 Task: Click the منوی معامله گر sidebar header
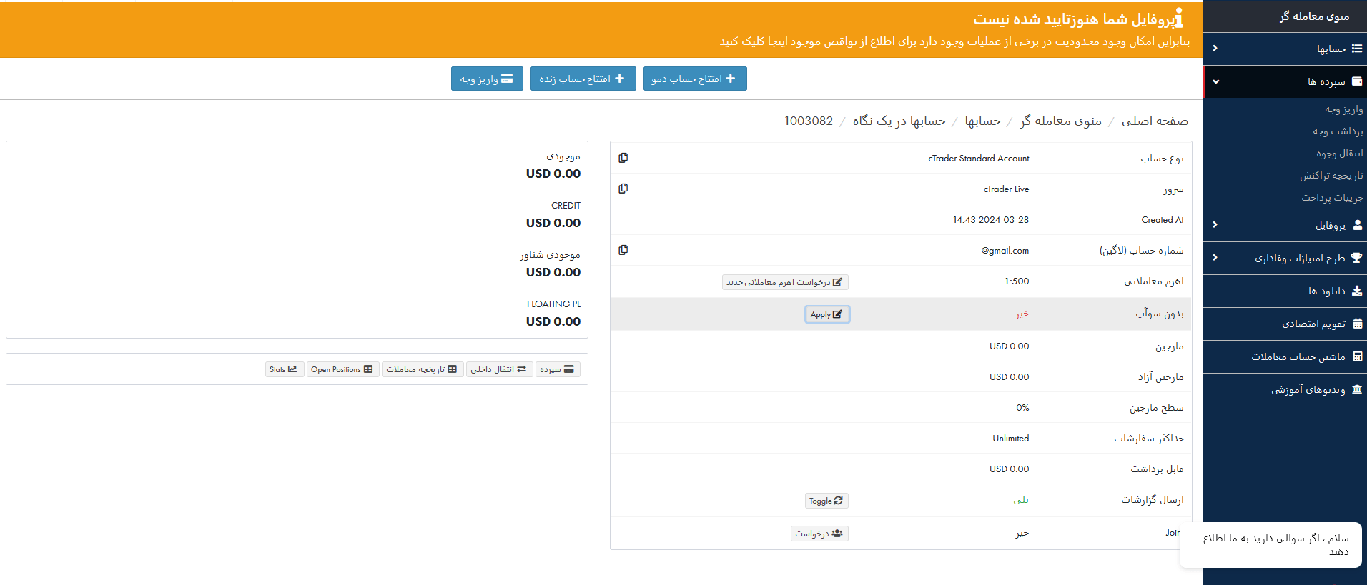[1314, 16]
